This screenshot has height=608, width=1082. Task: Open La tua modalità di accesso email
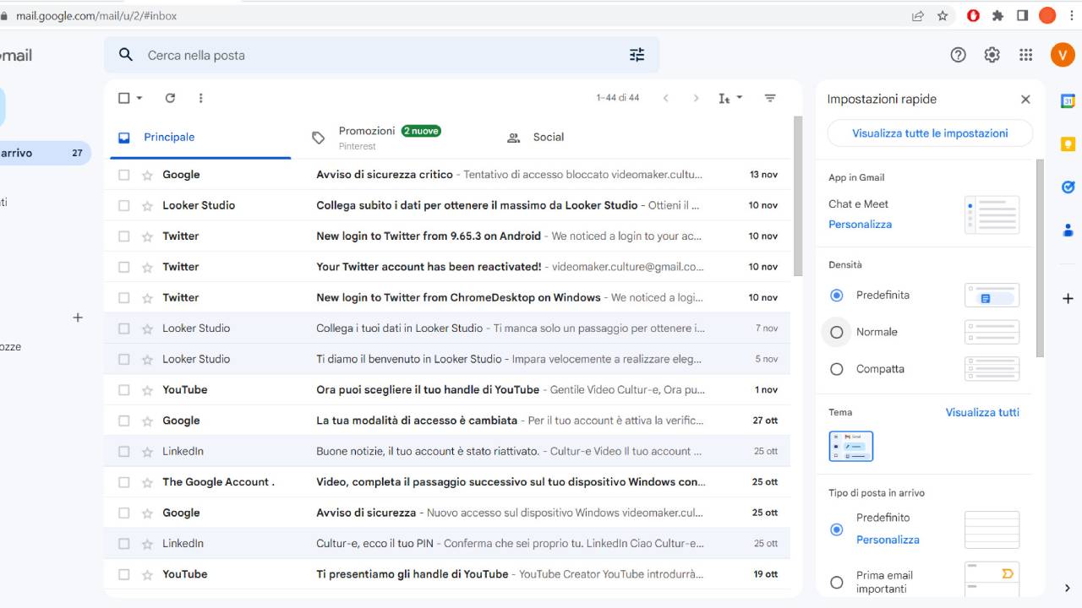pos(448,421)
